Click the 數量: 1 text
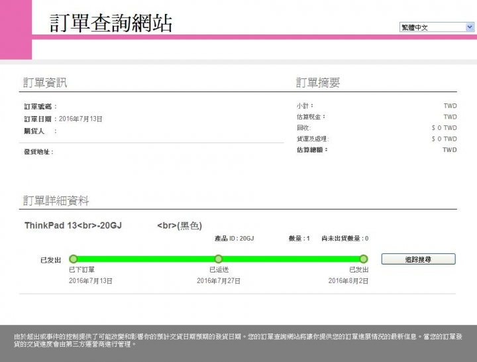Viewport: 477px width, 362px height. point(299,239)
